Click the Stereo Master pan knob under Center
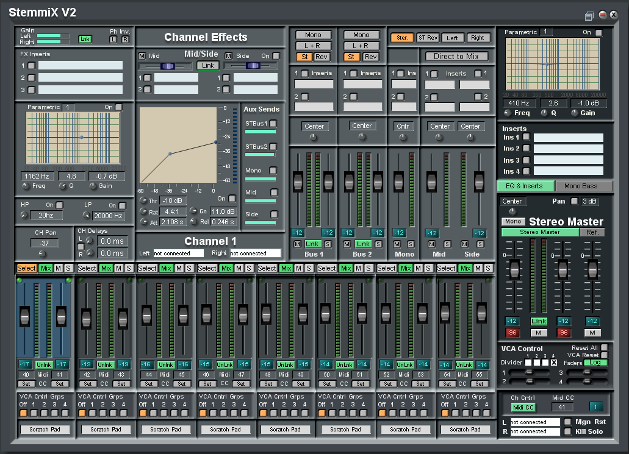Screen dimensions: 629x454 click(512, 211)
